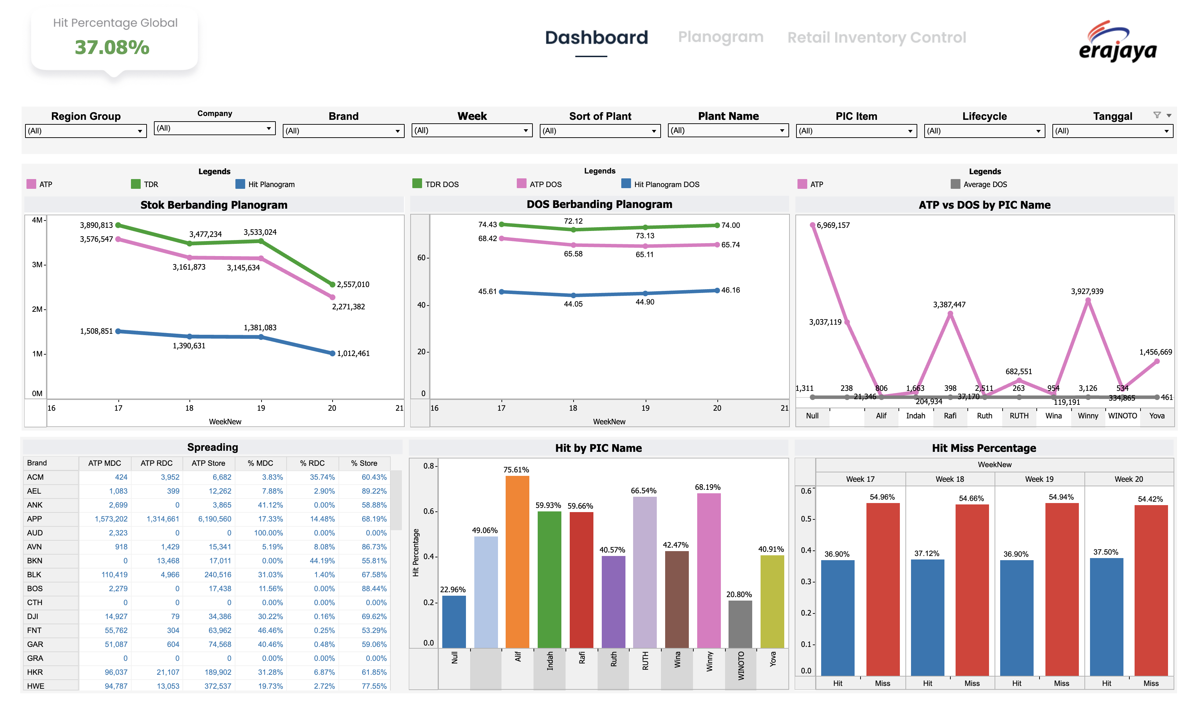The height and width of the screenshot is (703, 1191).
Task: Click the WINOTO axis label in ATP vs DOS
Action: 1122,416
